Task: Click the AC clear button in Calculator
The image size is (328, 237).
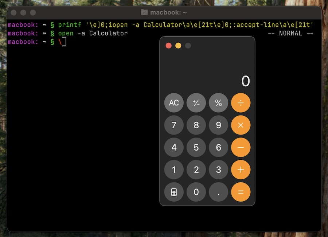Action: click(174, 103)
